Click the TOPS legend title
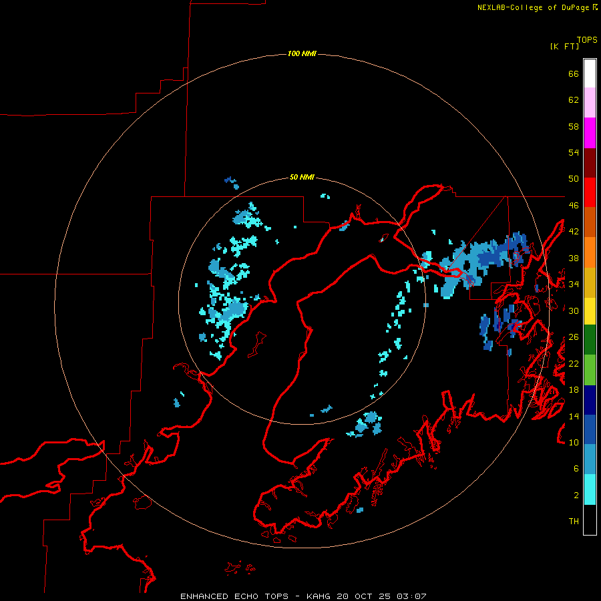Viewport: 601px width, 601px height. [587, 40]
